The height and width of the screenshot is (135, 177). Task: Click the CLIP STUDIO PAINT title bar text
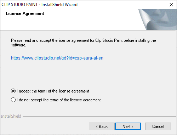[x=39, y=5]
